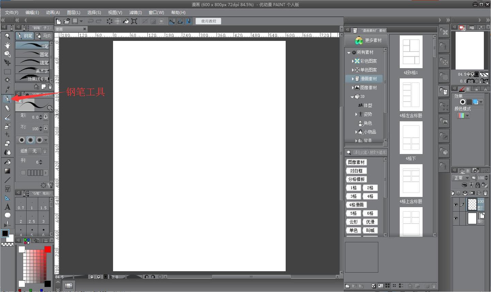The width and height of the screenshot is (491, 292).
Task: Select the pen tool in the toolbox
Action: click(x=7, y=99)
